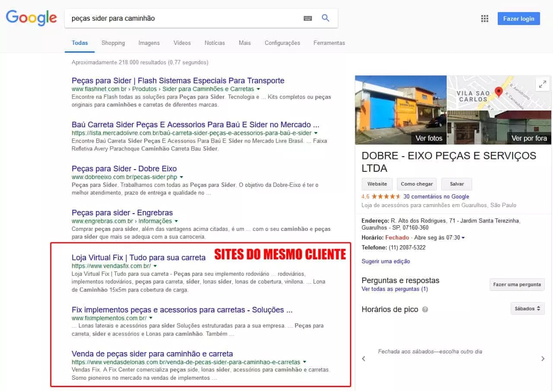
Task: Switch to the Notícias tab
Action: (x=215, y=43)
